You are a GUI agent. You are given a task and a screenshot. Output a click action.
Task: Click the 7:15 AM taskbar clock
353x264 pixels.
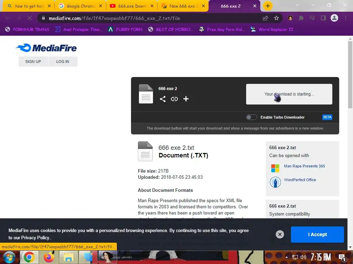321,257
